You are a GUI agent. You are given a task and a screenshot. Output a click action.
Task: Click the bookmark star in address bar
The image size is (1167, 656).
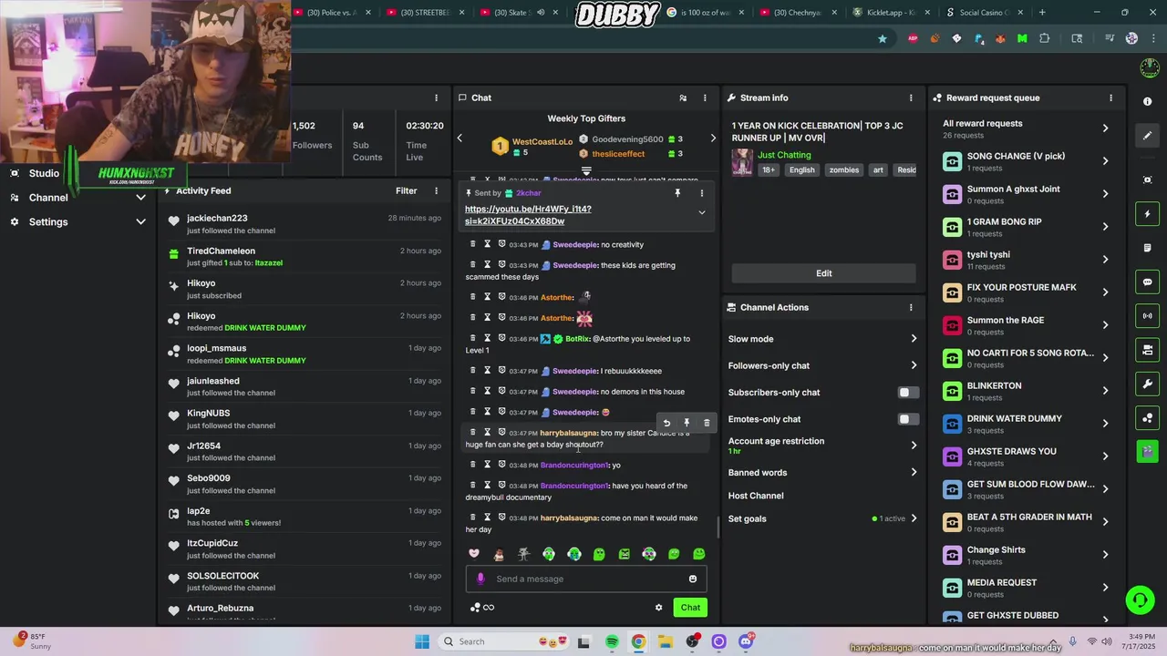pyautogui.click(x=882, y=38)
